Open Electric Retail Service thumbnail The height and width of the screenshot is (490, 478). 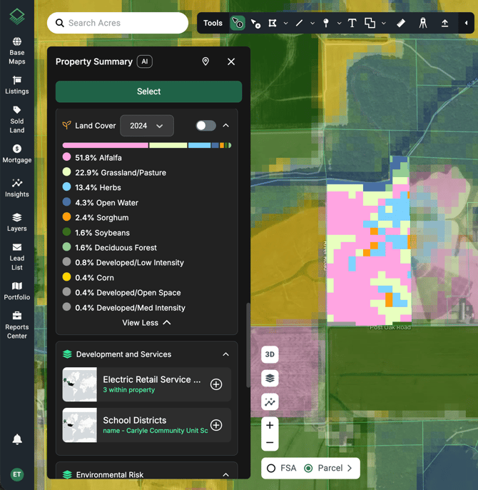[x=80, y=384]
